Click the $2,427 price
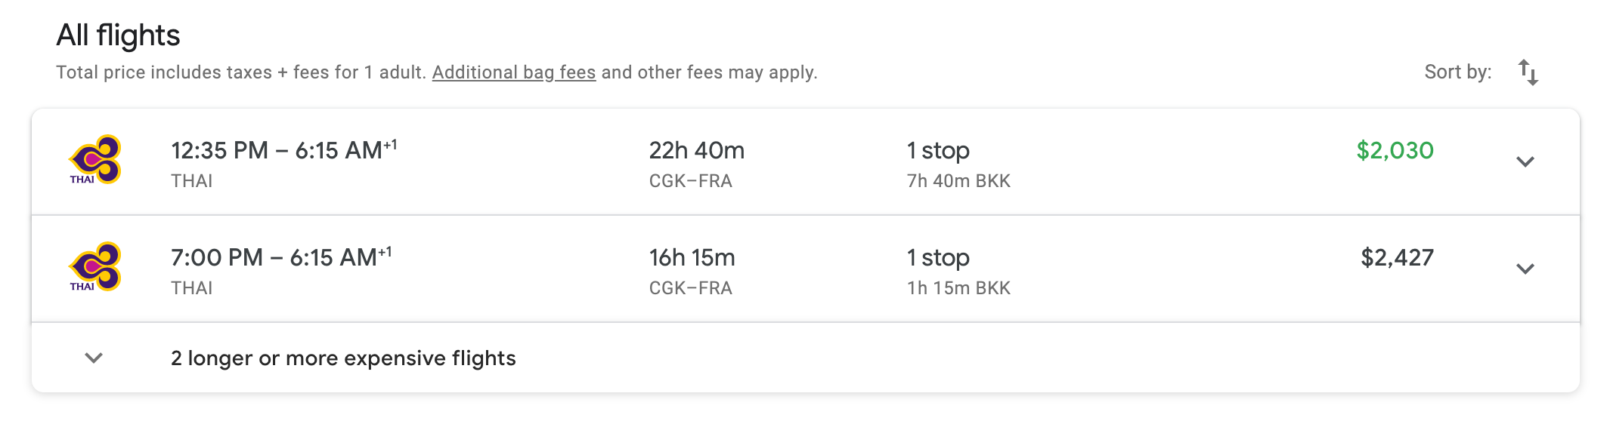The height and width of the screenshot is (424, 1610). (1397, 257)
